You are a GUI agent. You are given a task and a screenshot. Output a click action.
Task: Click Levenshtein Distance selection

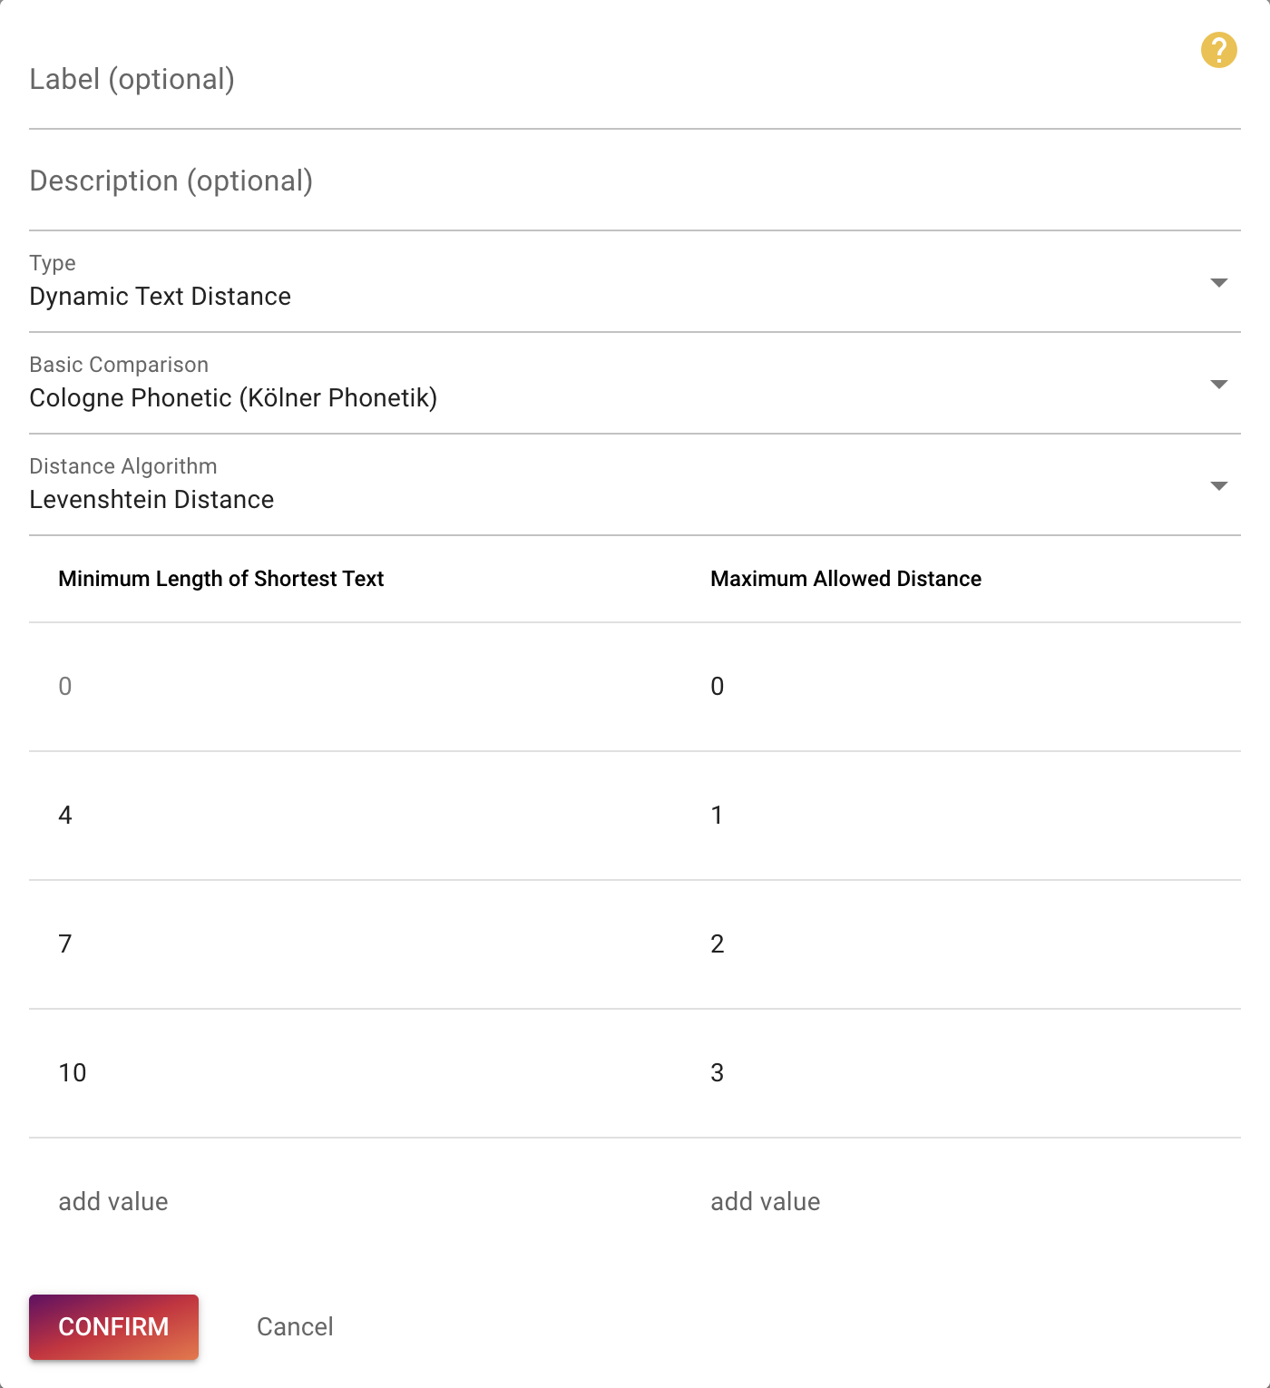(151, 500)
